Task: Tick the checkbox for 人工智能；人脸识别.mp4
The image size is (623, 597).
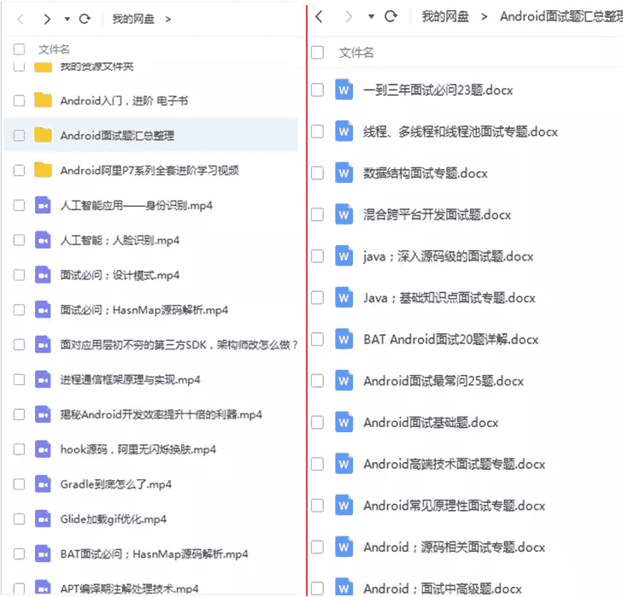Action: point(19,240)
